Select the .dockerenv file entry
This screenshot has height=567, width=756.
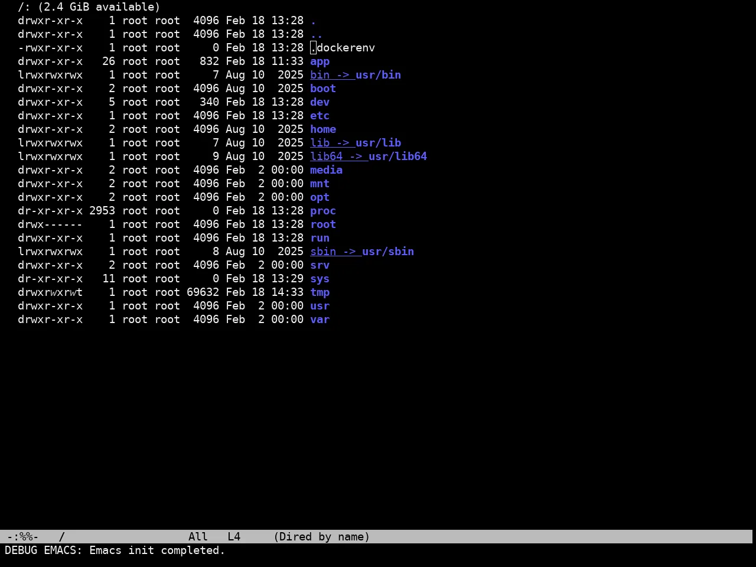tap(343, 48)
